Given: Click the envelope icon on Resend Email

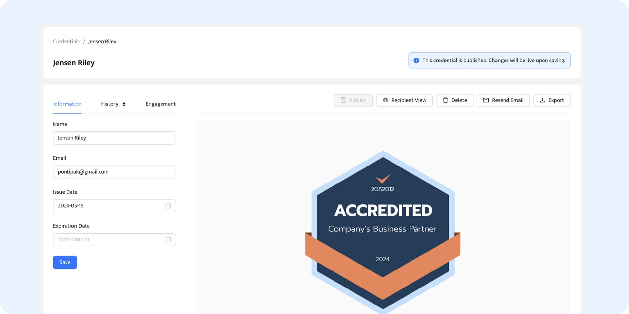Looking at the screenshot, I should [486, 100].
